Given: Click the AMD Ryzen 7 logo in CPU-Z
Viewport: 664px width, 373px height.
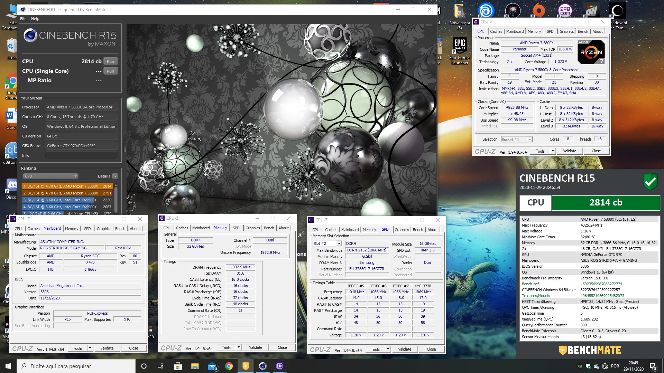Looking at the screenshot, I should (591, 52).
